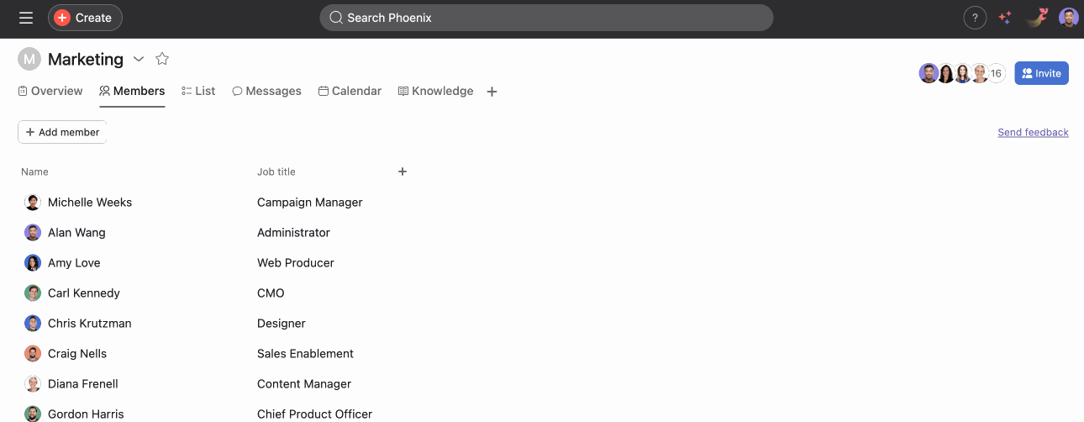This screenshot has width=1084, height=422.
Task: Switch to the Overview tab
Action: pos(50,91)
